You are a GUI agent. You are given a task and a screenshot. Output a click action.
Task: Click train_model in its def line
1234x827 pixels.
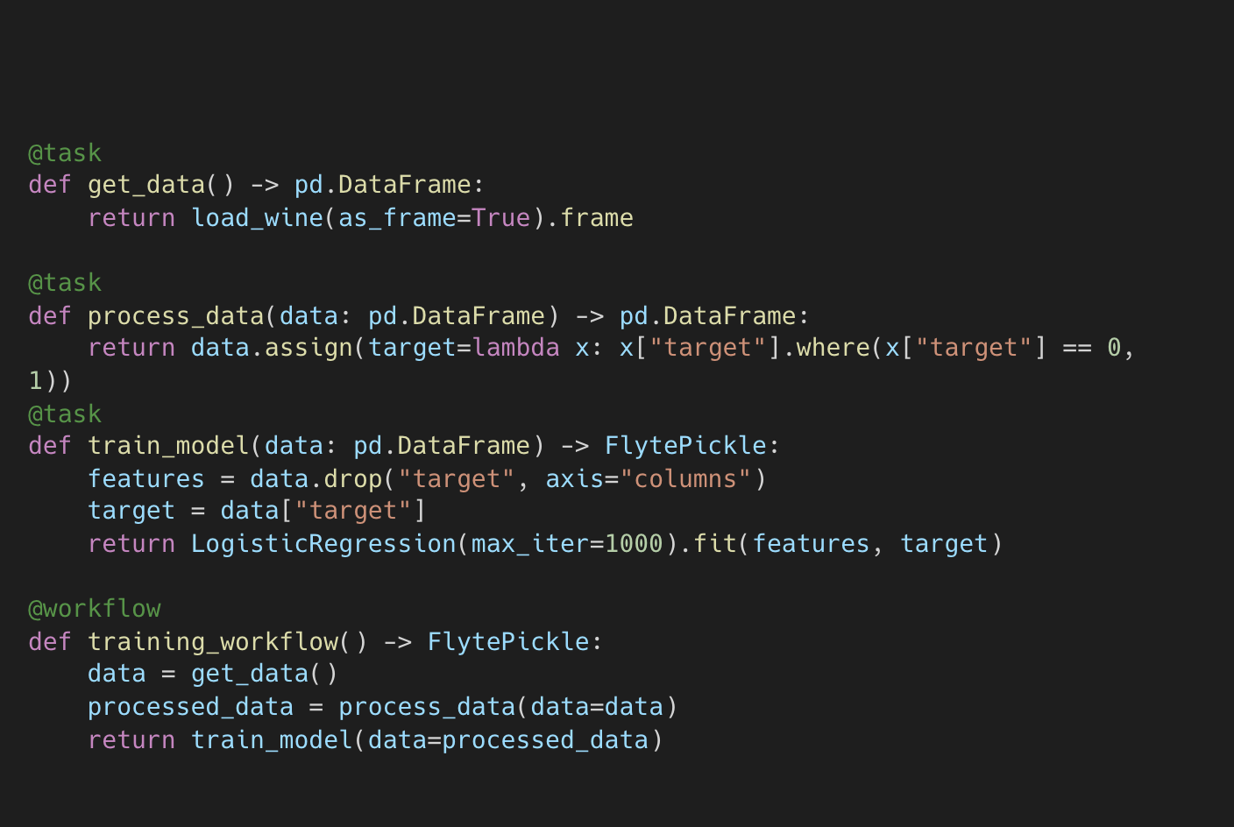tap(168, 446)
